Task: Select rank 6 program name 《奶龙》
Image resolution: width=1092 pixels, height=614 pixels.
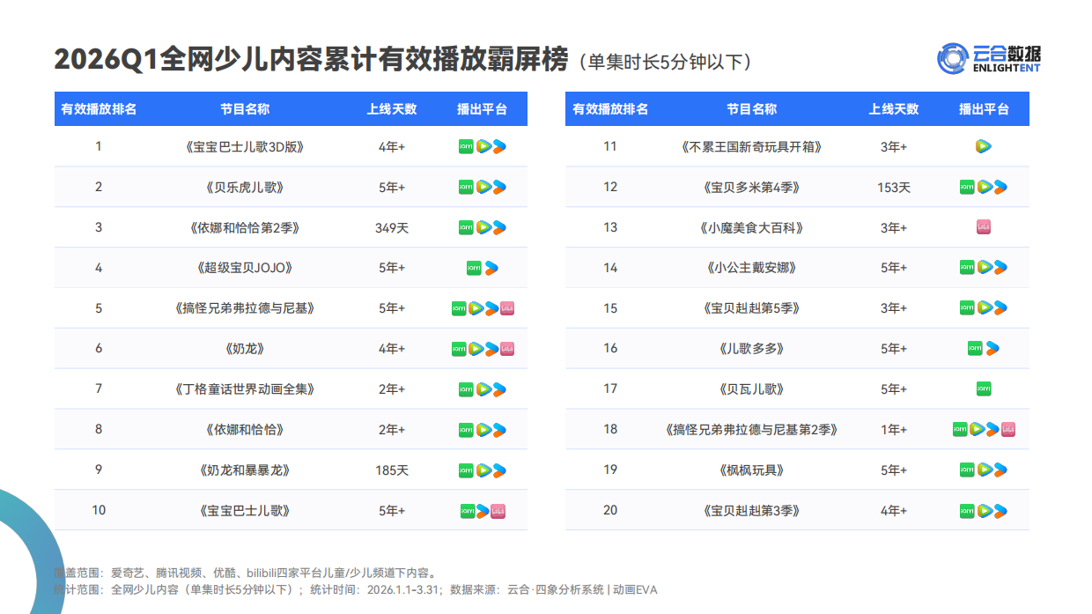Action: coord(245,349)
